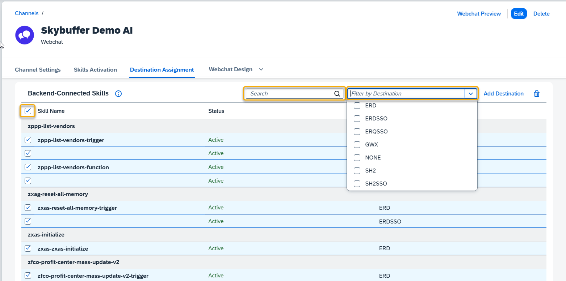This screenshot has height=281, width=566.
Task: Check the ERDSSO filter option
Action: tap(357, 119)
